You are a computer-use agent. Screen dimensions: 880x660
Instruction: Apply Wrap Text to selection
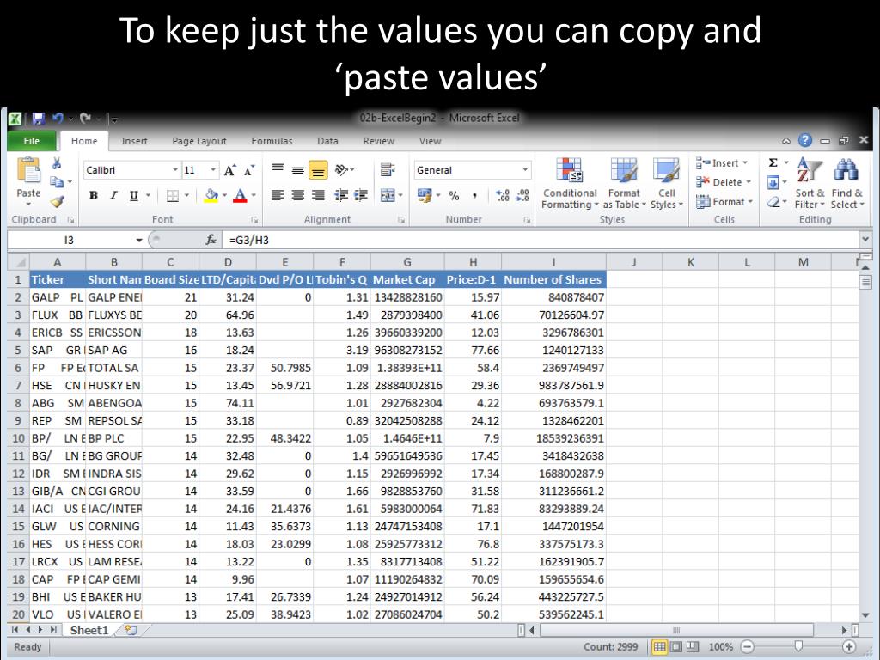click(388, 169)
